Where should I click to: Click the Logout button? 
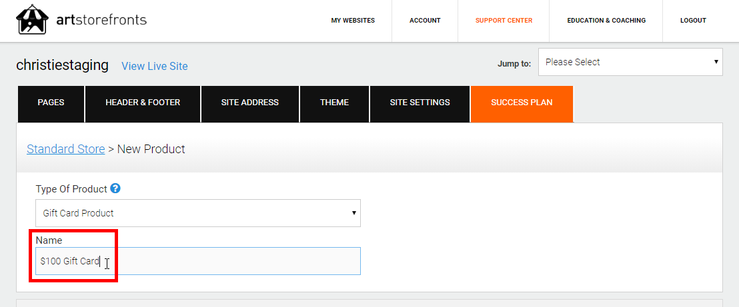(x=693, y=21)
